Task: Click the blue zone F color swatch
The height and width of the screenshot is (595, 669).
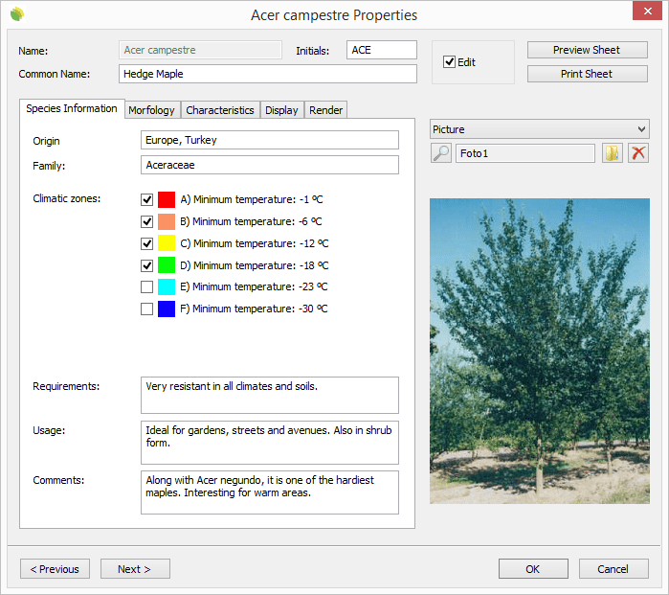Action: (167, 309)
